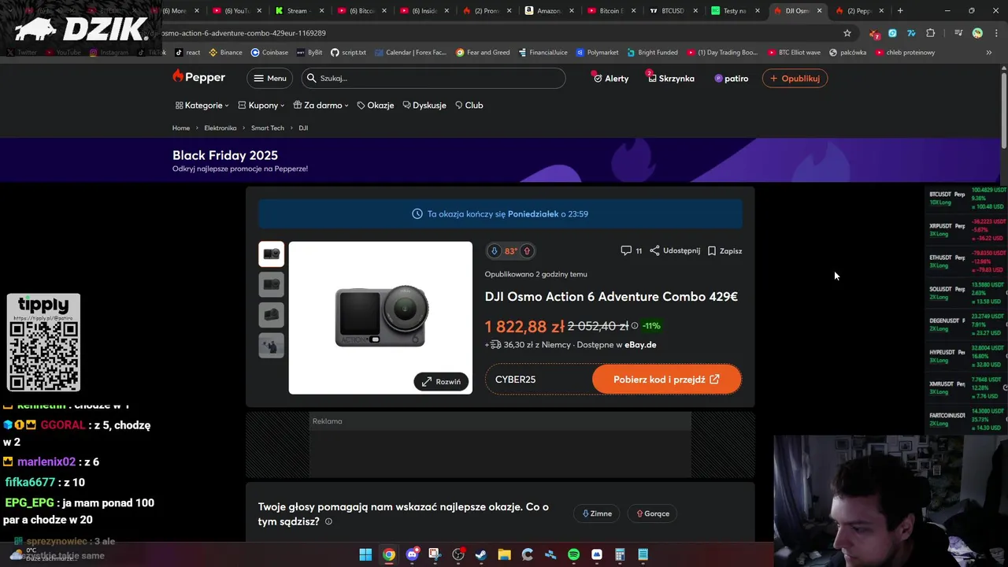Screen dimensions: 1008x567
Task: Show more bookmarks with the chevron
Action: (989, 52)
